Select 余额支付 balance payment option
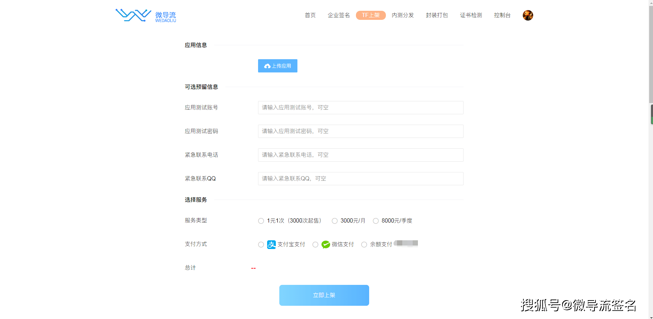653x319 pixels. click(364, 244)
